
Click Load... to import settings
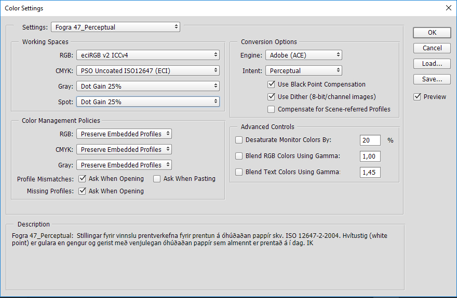click(x=432, y=64)
